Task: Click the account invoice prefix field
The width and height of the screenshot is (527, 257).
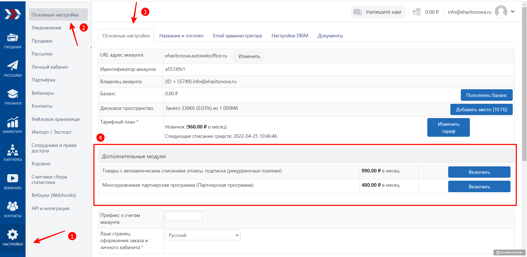Action: [183, 216]
